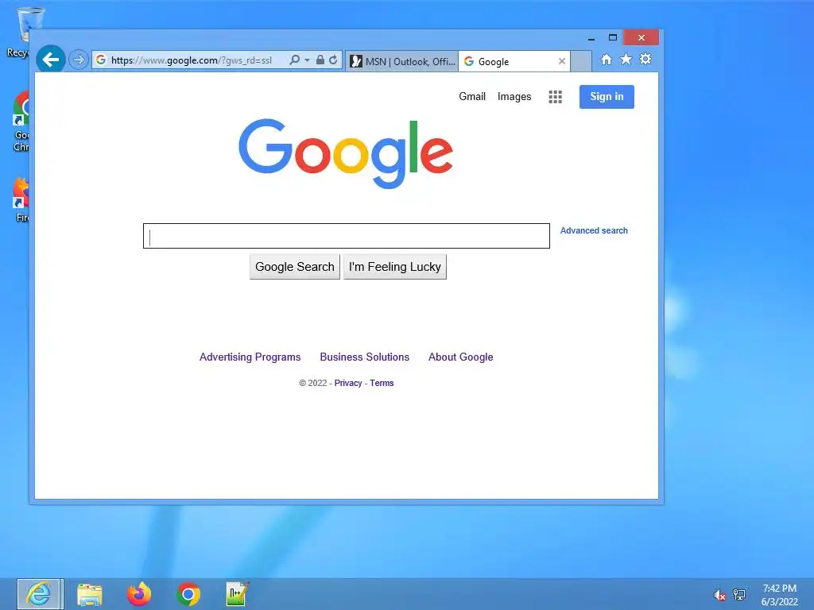Open the Google apps grid icon

[555, 96]
